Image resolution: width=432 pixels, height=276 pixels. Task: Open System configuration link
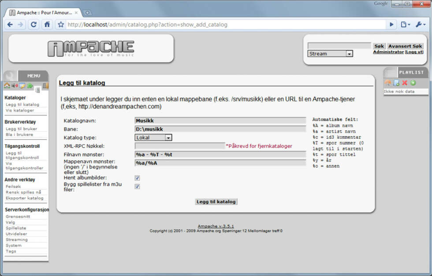pyautogui.click(x=14, y=246)
